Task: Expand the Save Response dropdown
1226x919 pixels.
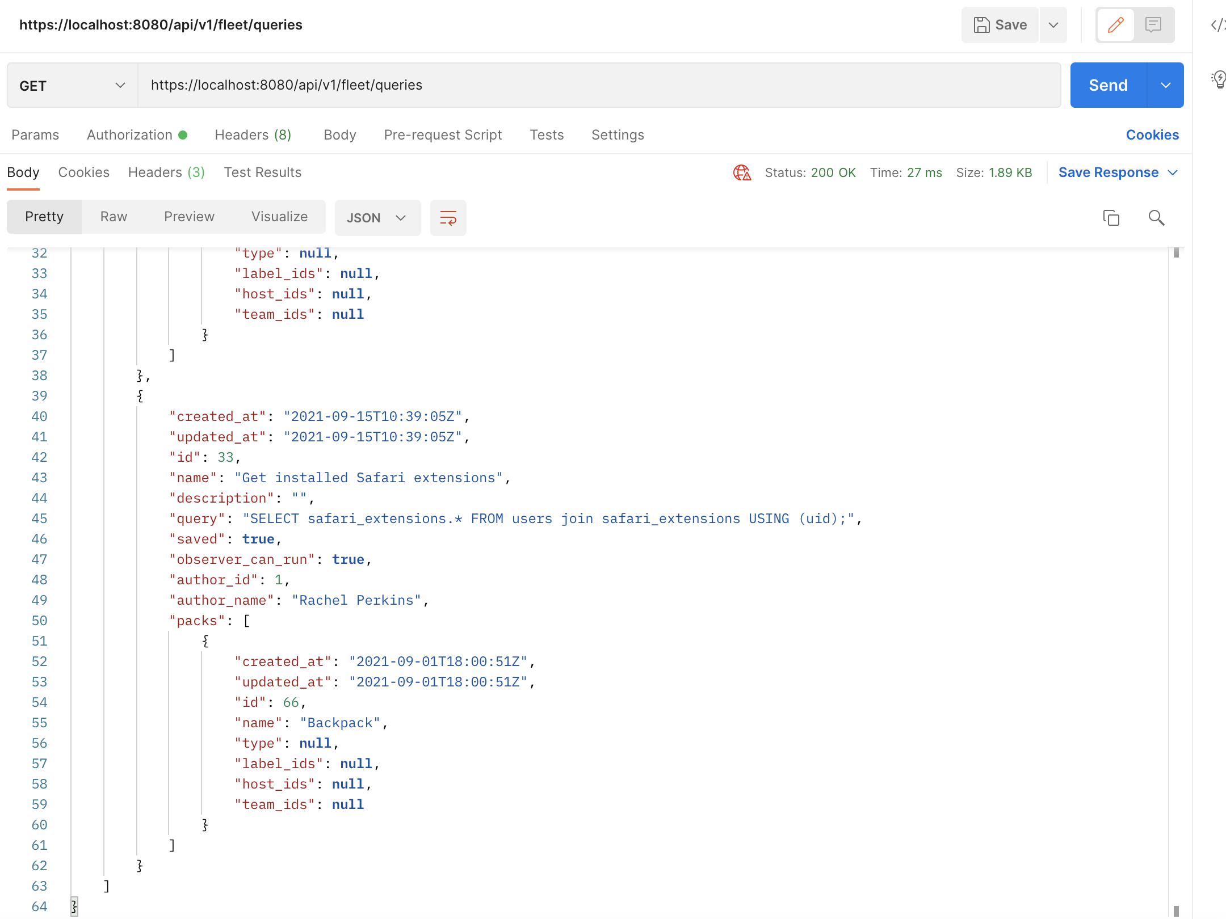Action: point(1173,172)
